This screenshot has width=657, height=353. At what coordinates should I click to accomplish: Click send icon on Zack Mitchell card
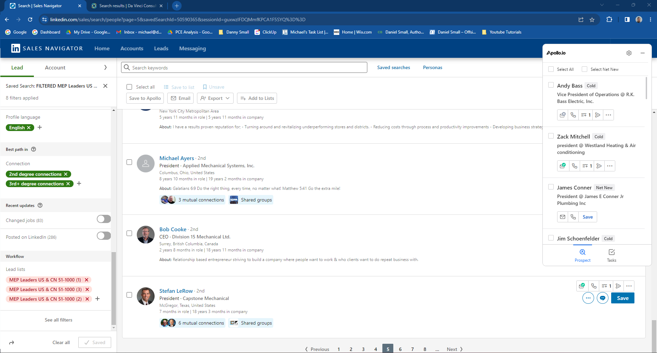(599, 166)
